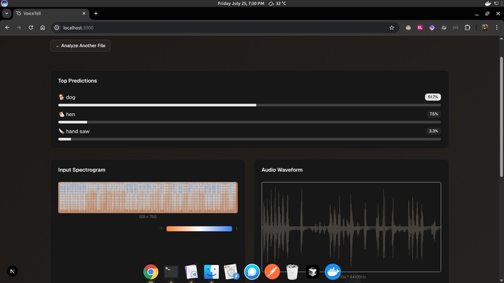This screenshot has width=504, height=283.
Task: Go forward in browser history
Action: [x=19, y=27]
